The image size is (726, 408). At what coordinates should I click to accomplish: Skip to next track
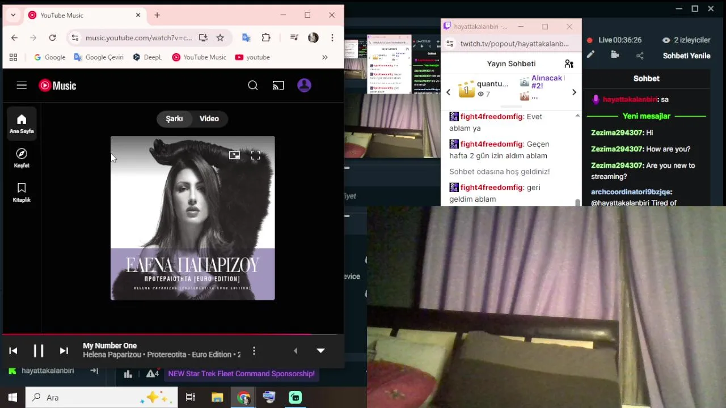[x=64, y=351]
